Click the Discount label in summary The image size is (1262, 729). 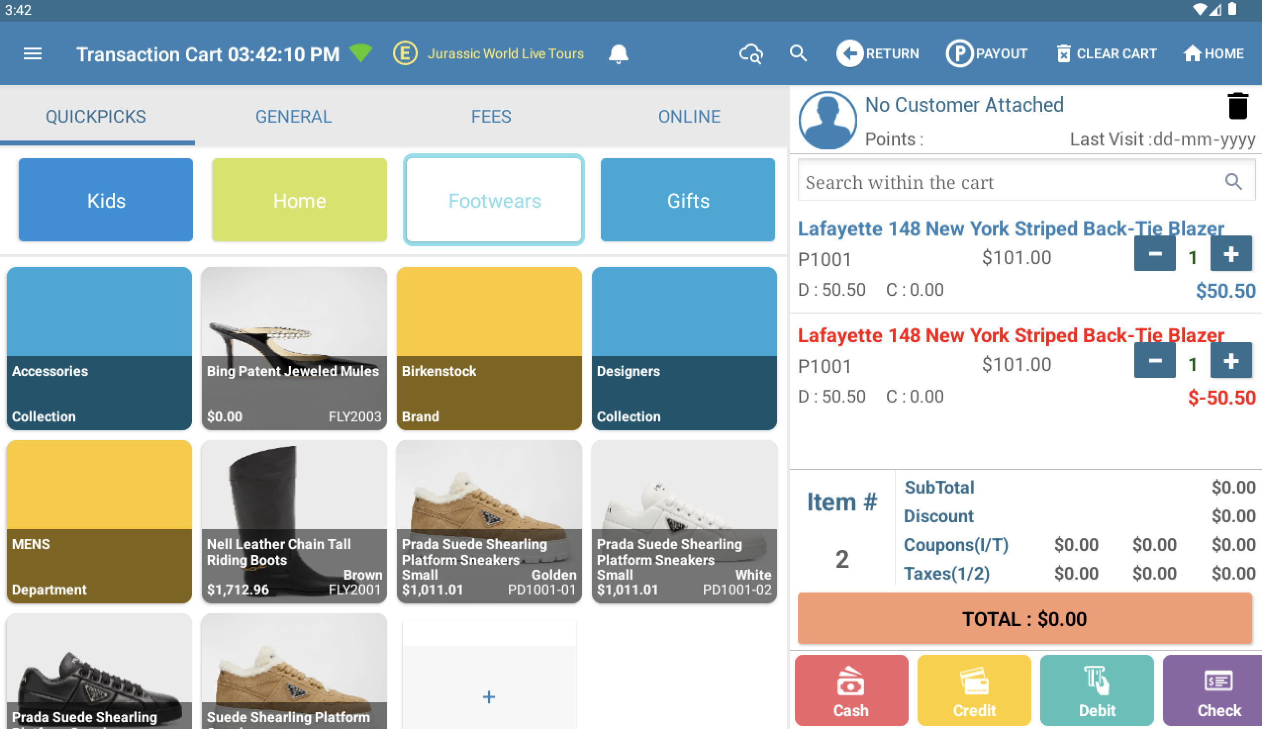939,516
